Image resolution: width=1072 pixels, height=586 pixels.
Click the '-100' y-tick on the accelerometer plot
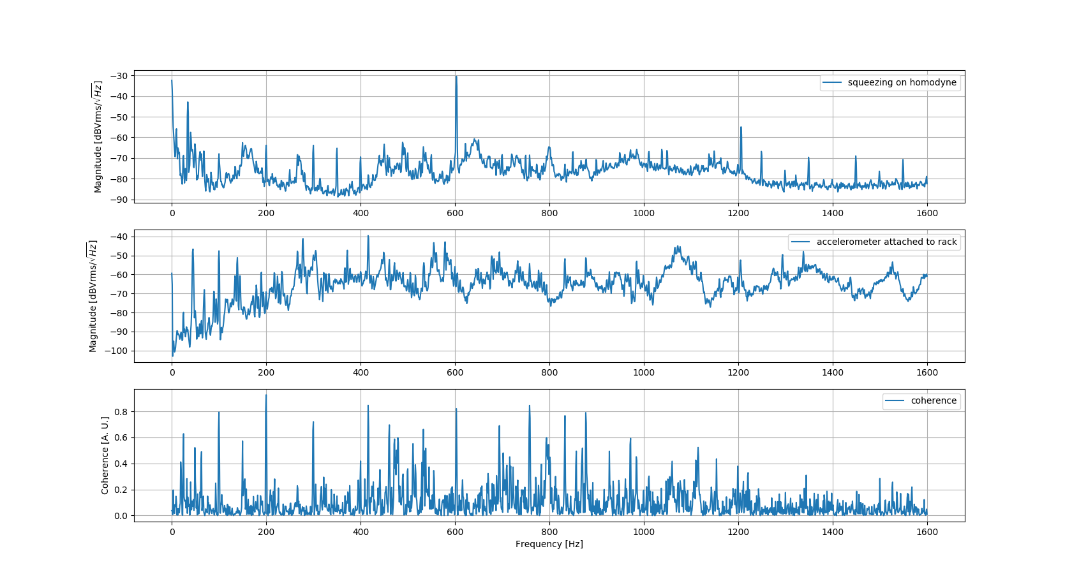click(117, 351)
